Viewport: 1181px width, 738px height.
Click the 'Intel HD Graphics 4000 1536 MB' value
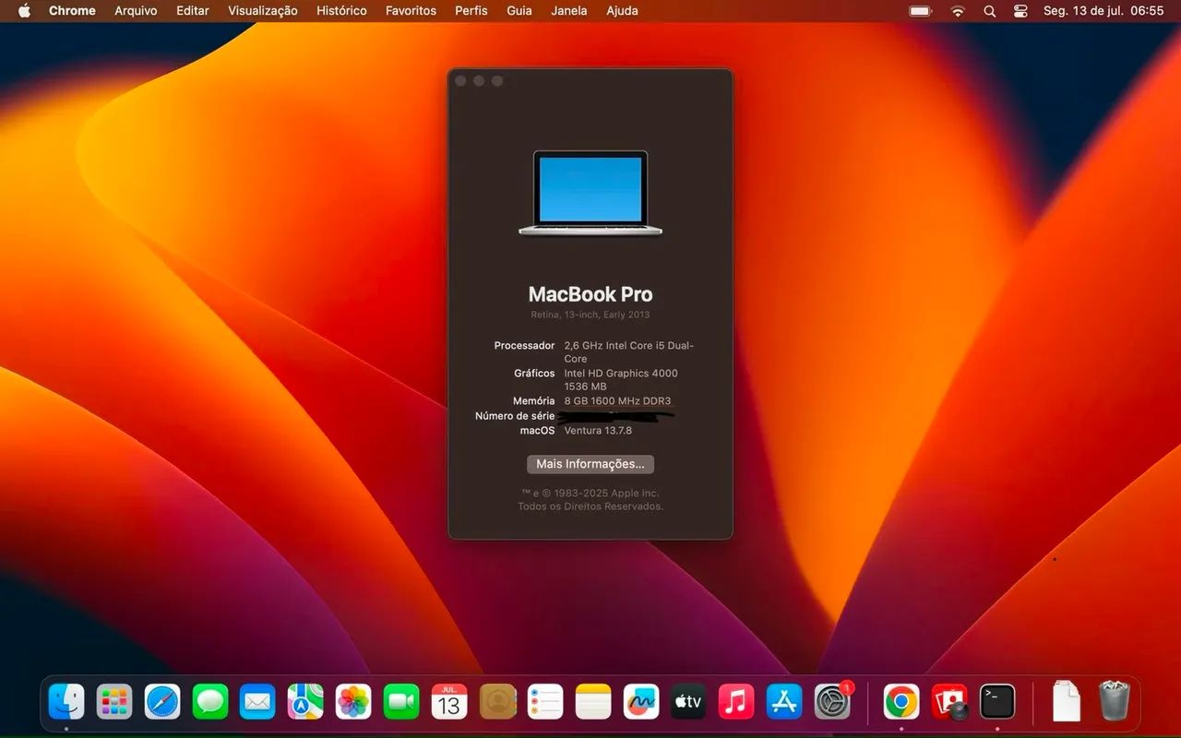(x=621, y=380)
